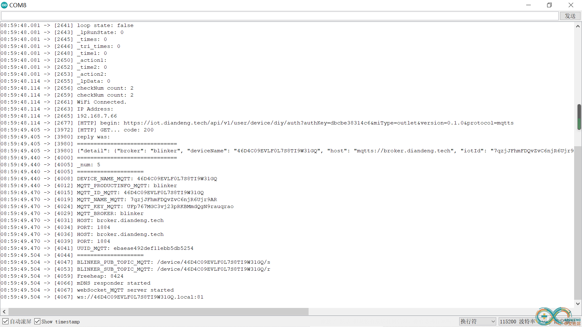Close the COM8 serial monitor window
The image size is (582, 327).
tap(571, 5)
